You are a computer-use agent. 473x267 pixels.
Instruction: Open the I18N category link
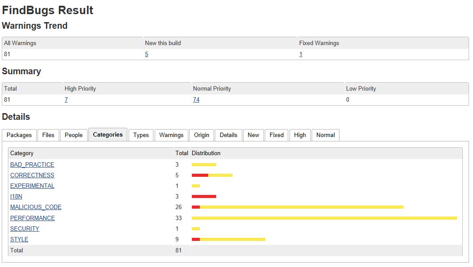point(16,197)
